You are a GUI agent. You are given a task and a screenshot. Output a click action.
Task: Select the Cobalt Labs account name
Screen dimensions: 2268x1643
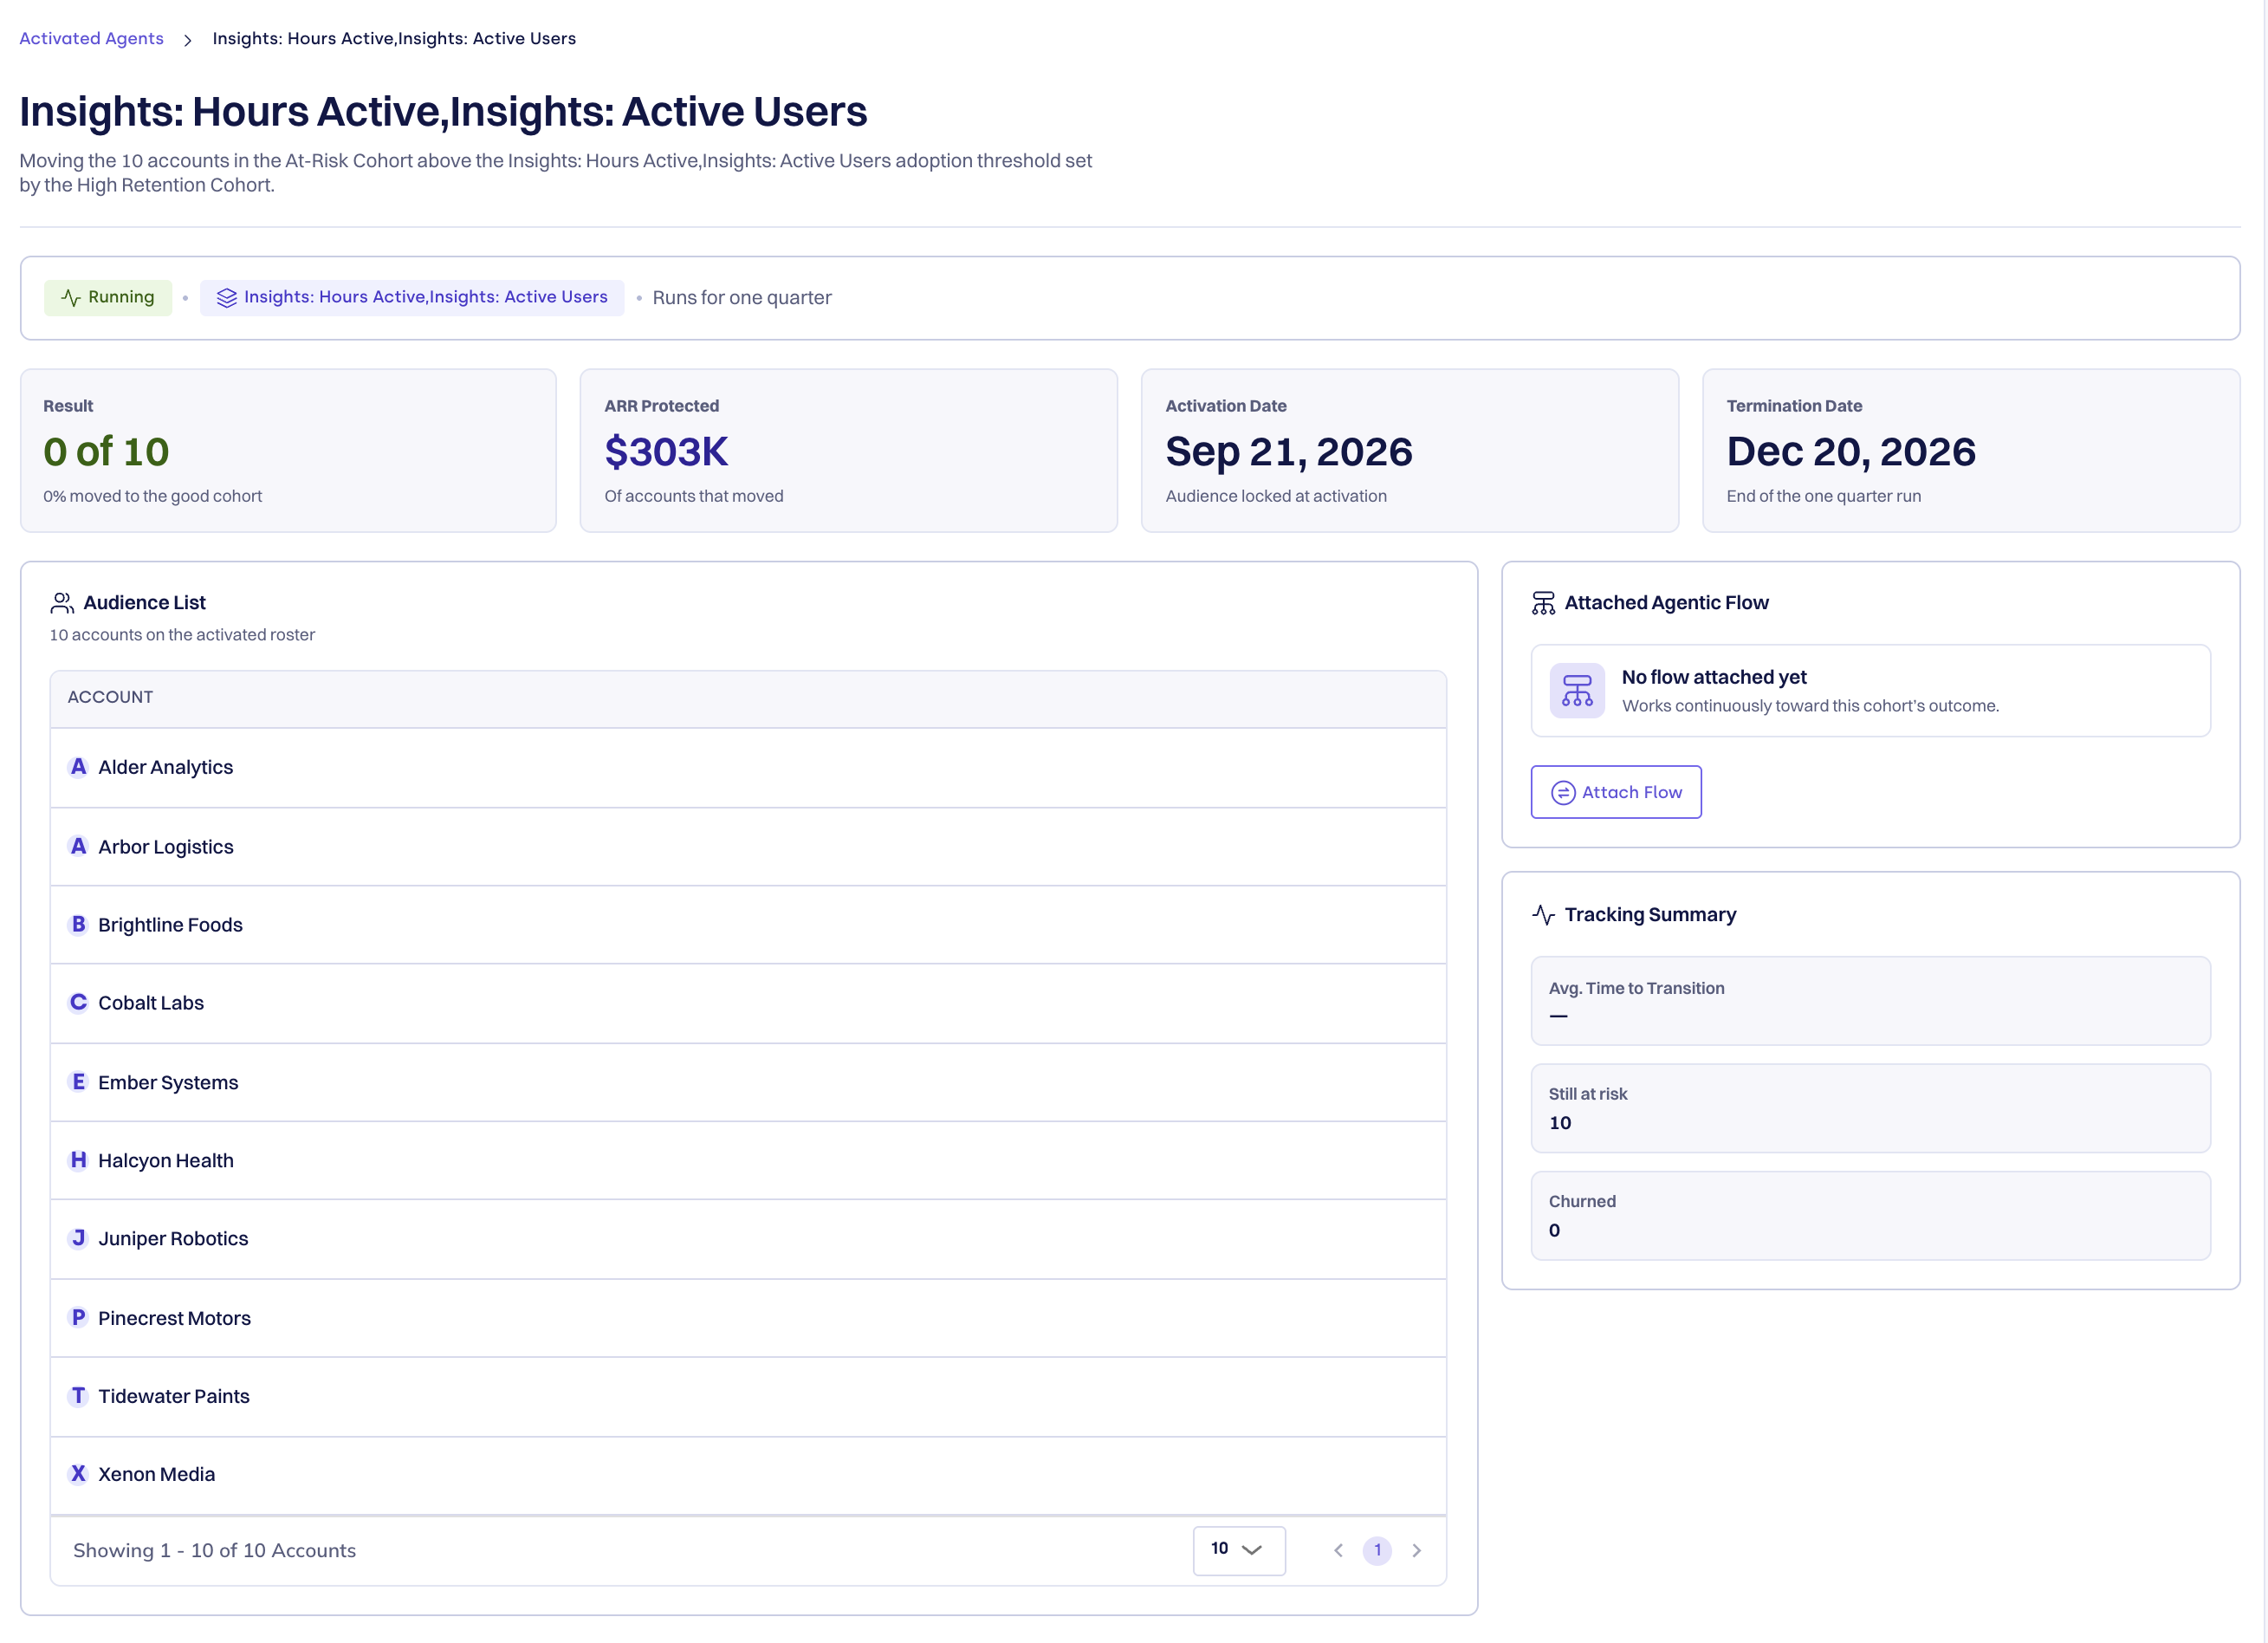pyautogui.click(x=151, y=1003)
